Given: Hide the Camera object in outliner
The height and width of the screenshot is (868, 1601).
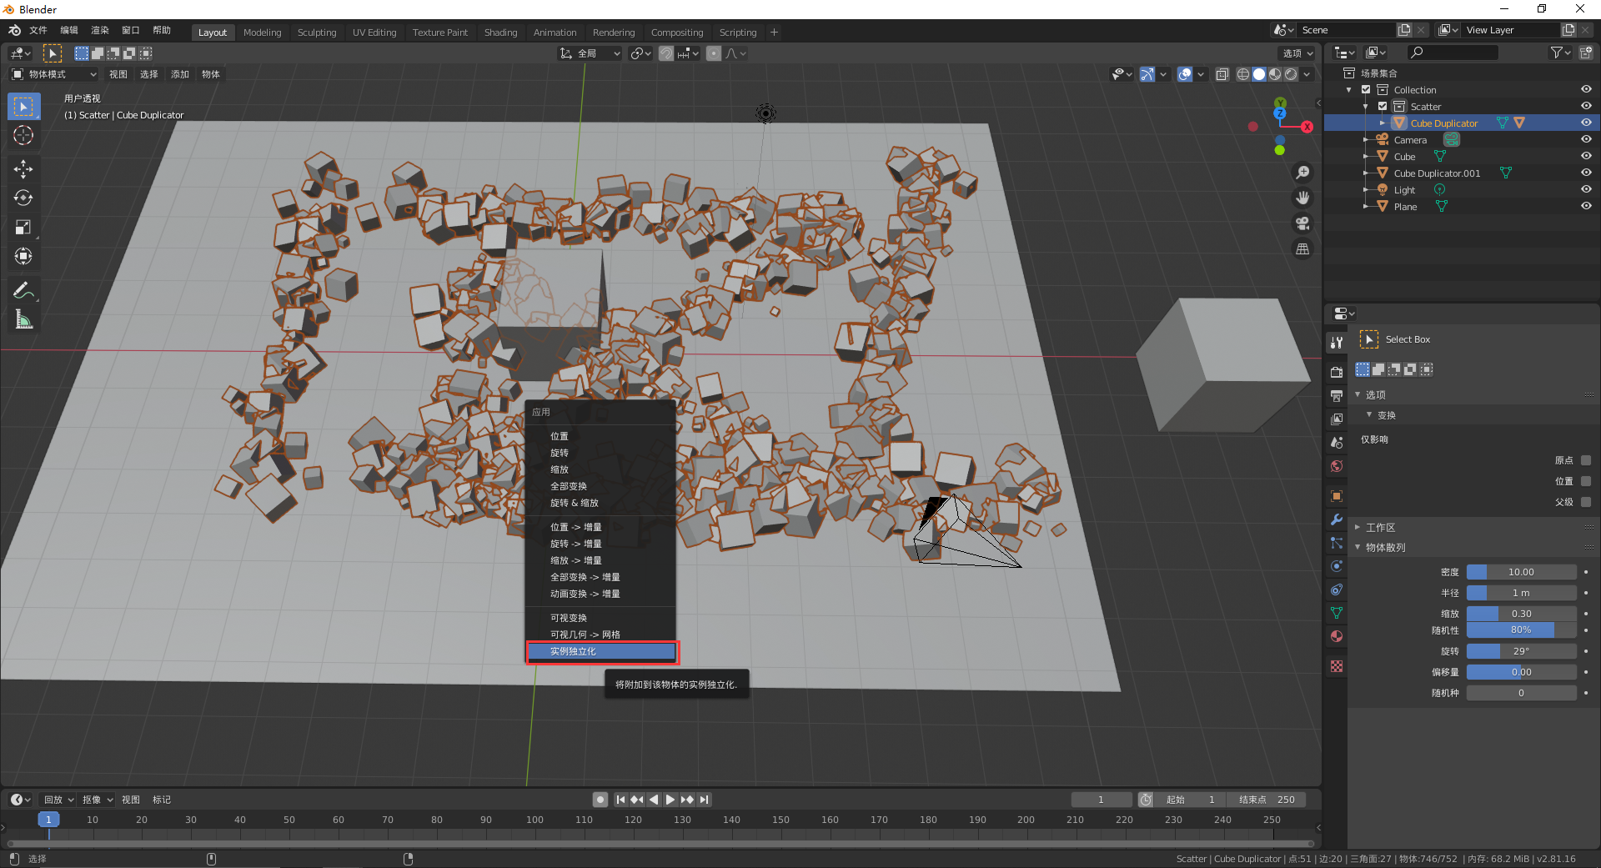Looking at the screenshot, I should click(x=1585, y=139).
